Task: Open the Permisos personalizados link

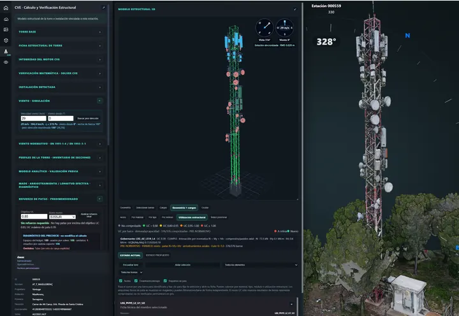Action: tap(28, 268)
